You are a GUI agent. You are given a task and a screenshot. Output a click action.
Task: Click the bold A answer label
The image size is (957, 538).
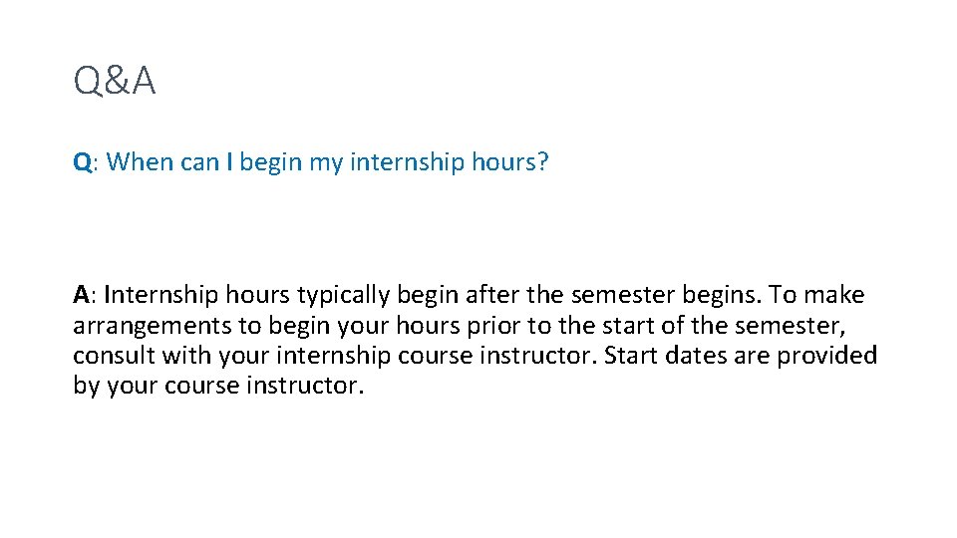pos(82,295)
